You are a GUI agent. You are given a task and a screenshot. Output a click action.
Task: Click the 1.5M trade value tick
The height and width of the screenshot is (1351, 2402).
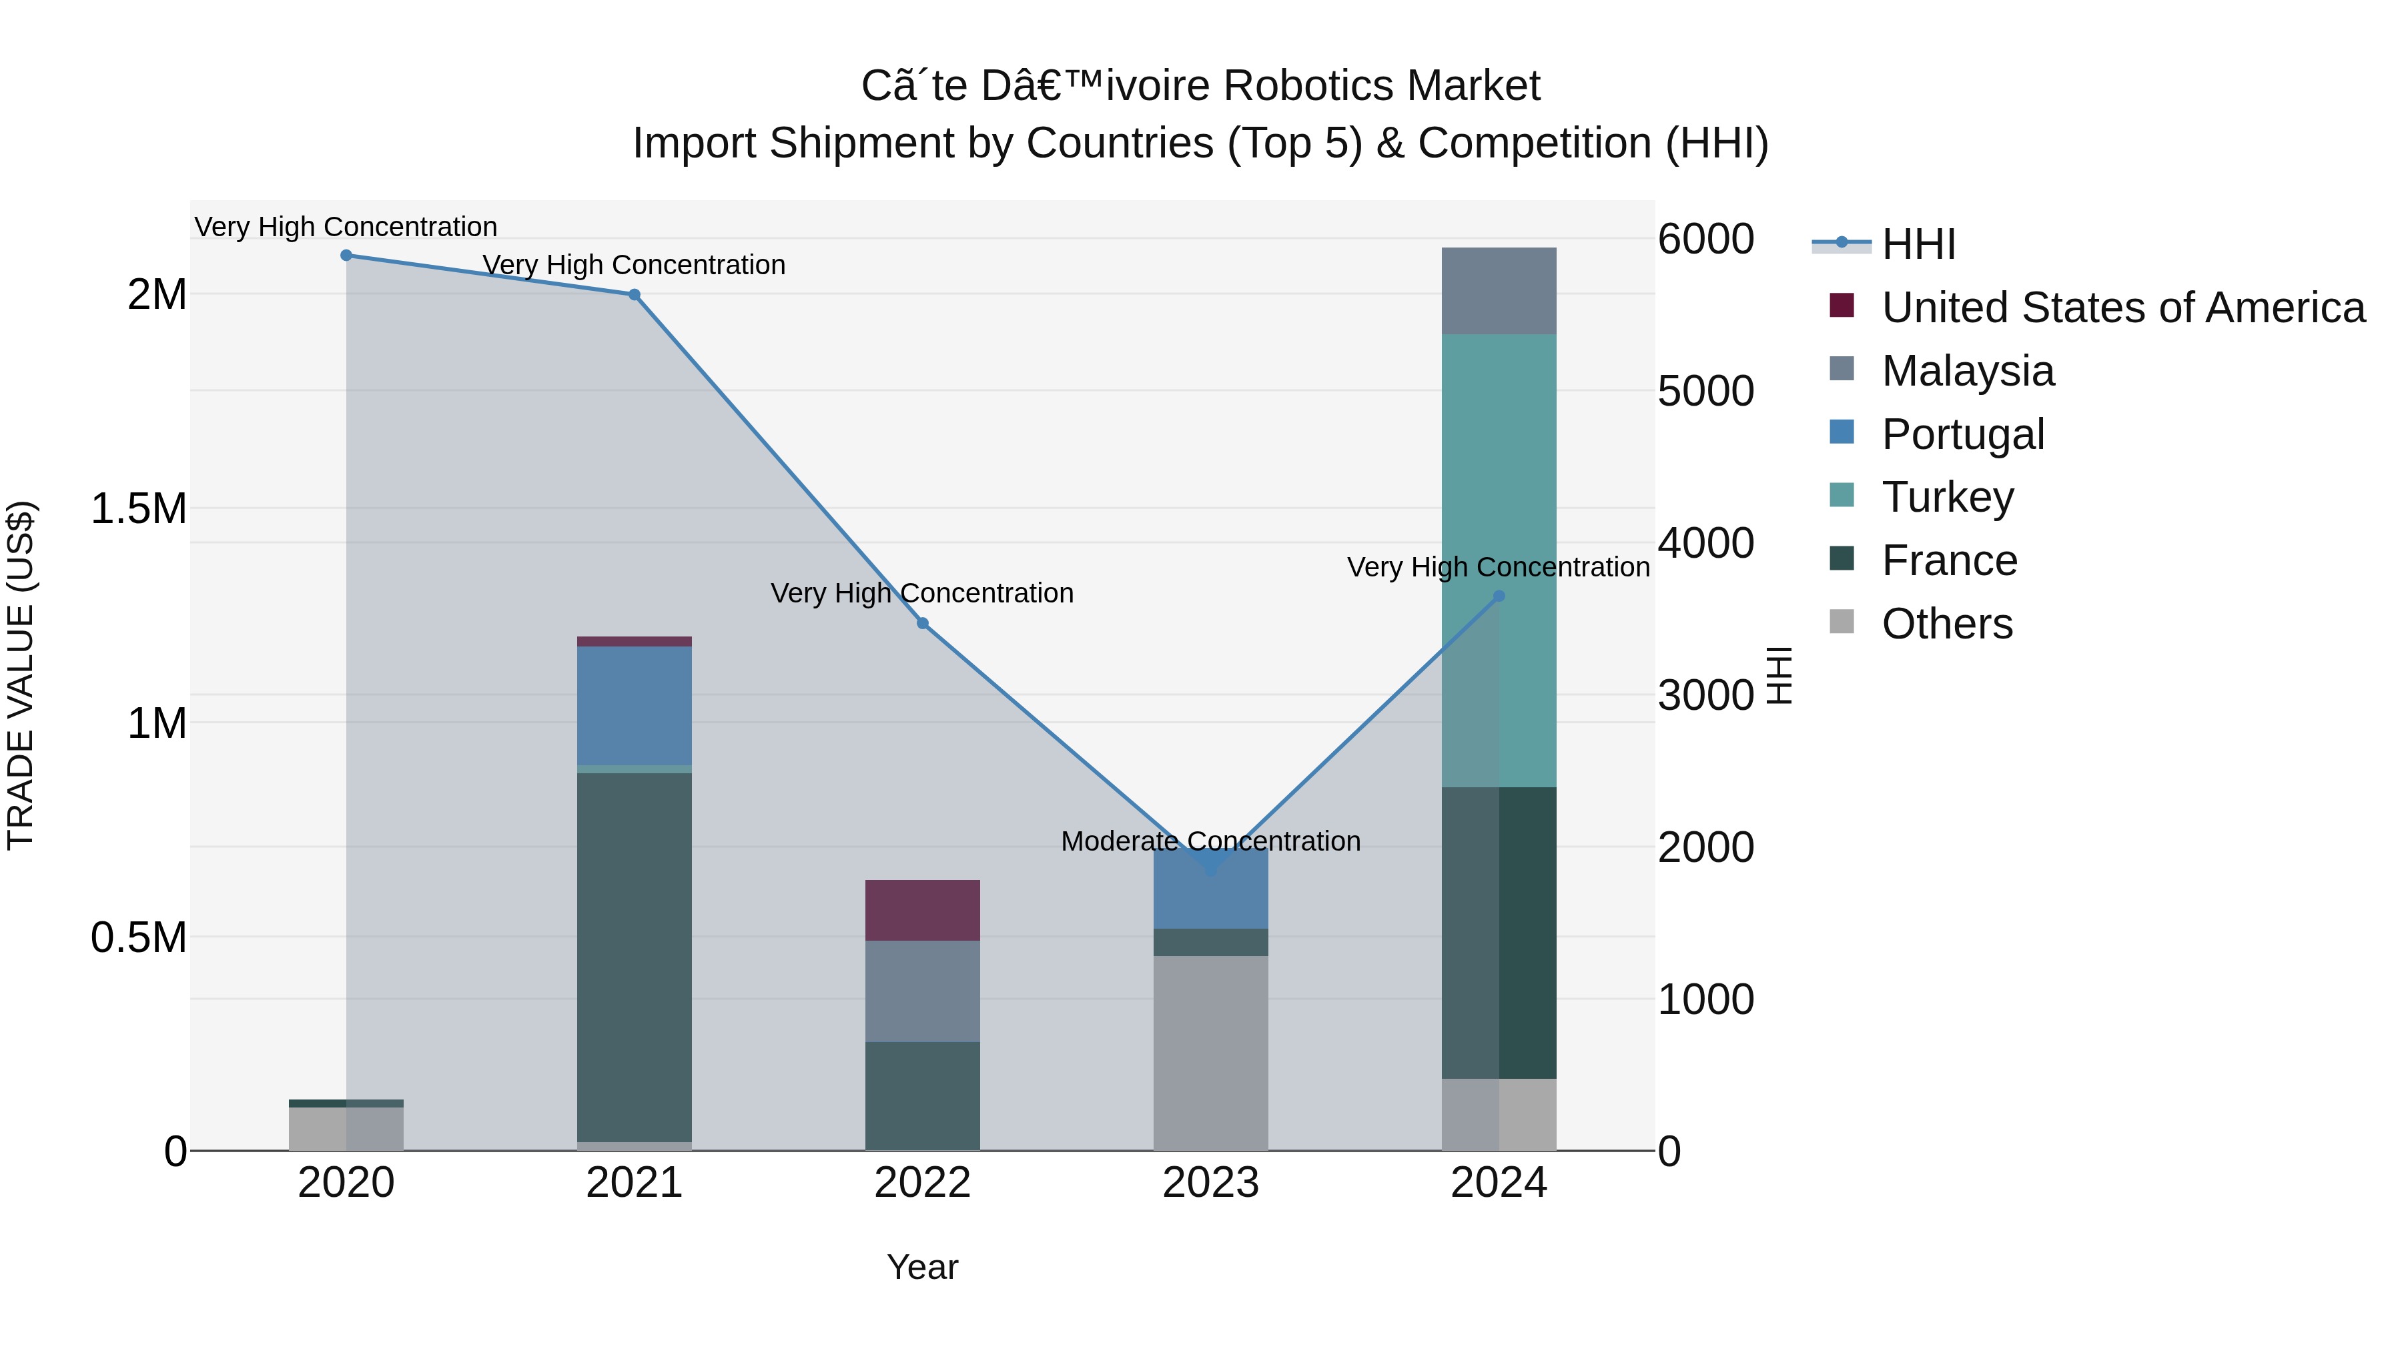138,509
